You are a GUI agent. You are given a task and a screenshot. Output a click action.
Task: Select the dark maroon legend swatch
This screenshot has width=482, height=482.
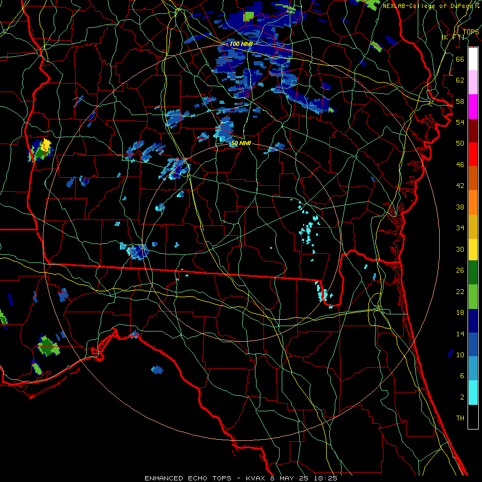click(473, 131)
